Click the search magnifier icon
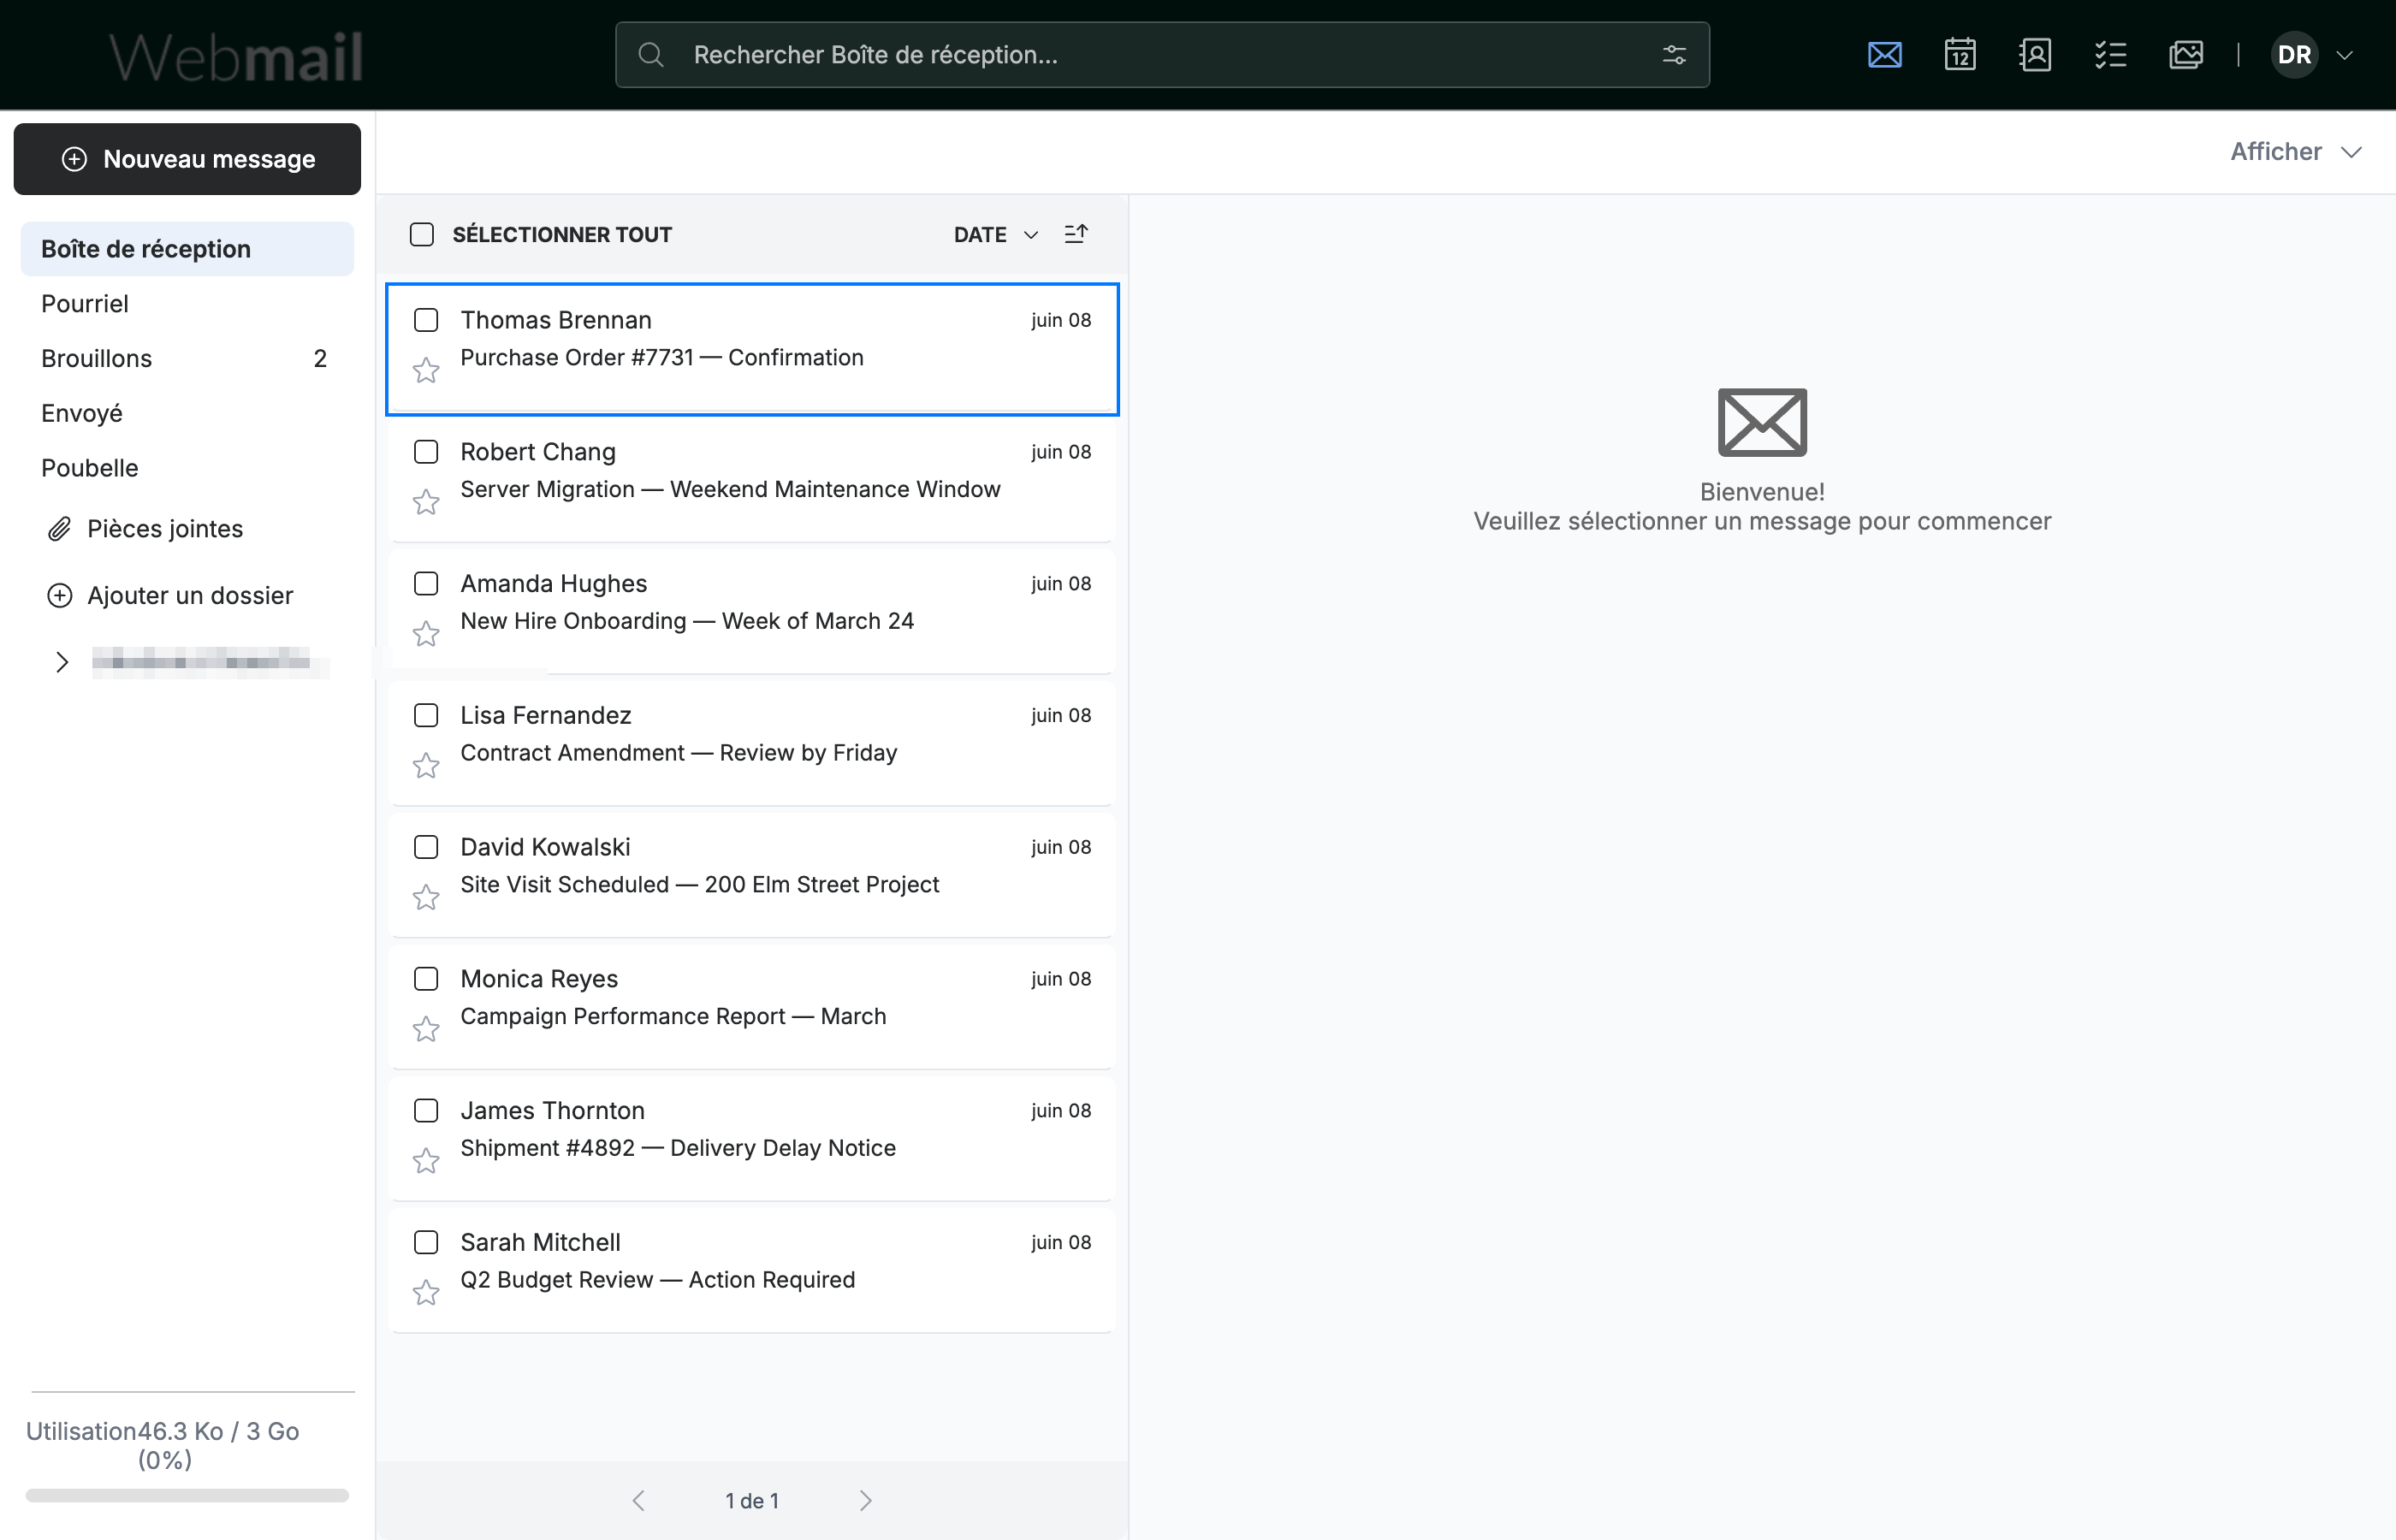The image size is (2396, 1540). (x=651, y=55)
